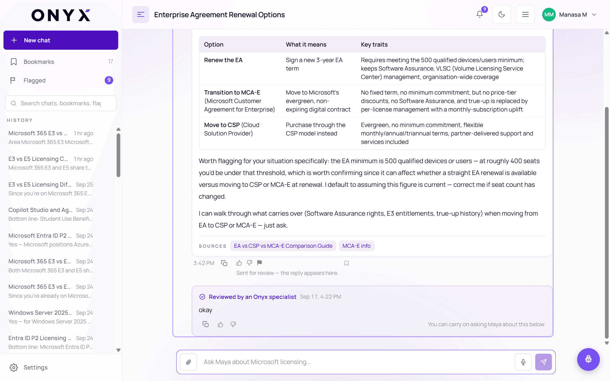Open 'E3 vs E5 Licensing Dif...' chat from Sep 25
The image size is (610, 381).
(51, 189)
